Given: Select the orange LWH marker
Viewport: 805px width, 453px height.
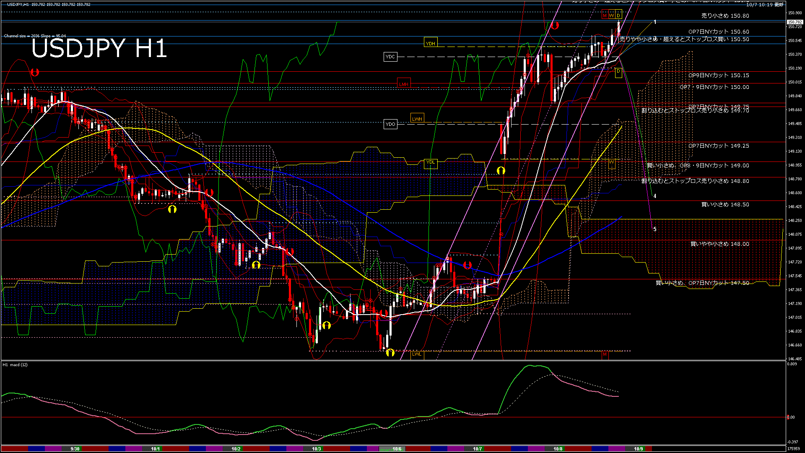Looking at the screenshot, I should [x=417, y=119].
